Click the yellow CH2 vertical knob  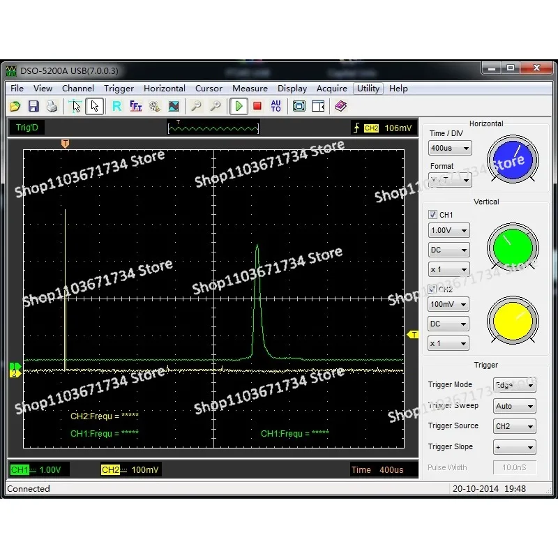[513, 320]
